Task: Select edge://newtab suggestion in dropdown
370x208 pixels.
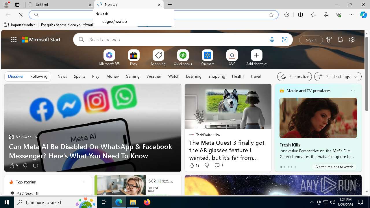Action: click(x=134, y=22)
